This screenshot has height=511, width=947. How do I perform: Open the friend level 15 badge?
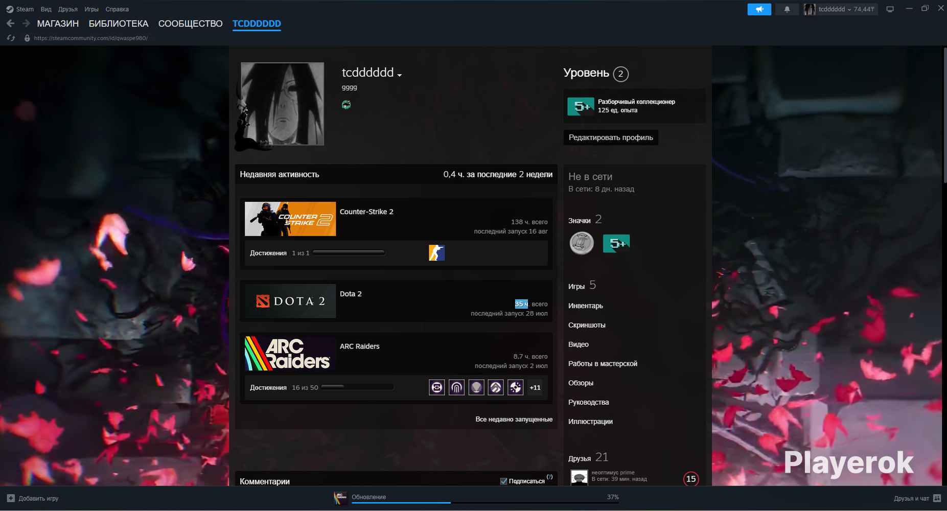pyautogui.click(x=691, y=479)
